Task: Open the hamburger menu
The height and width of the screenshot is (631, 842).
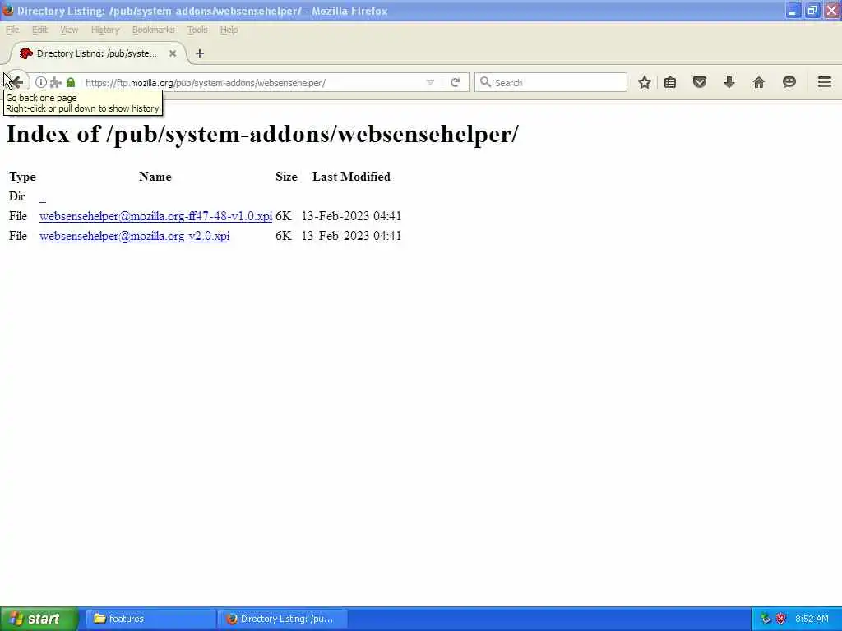Action: 824,82
